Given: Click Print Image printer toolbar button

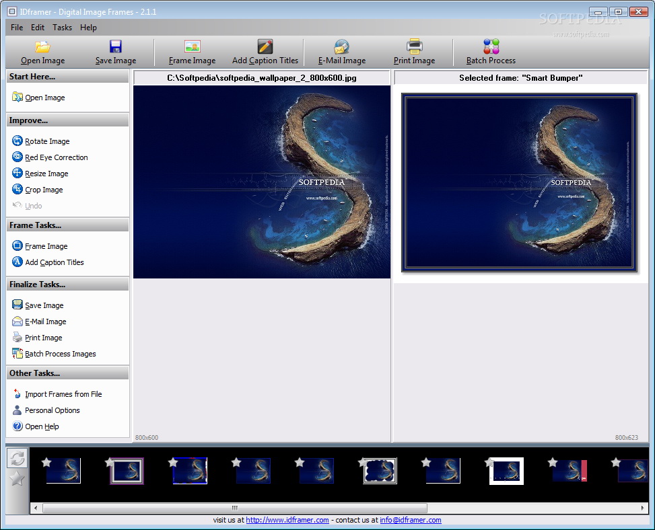Looking at the screenshot, I should pyautogui.click(x=415, y=52).
